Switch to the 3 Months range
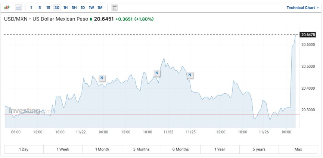This screenshot has height=158, width=323. (x=141, y=149)
